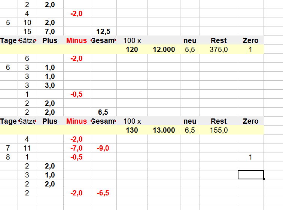Click the Plus cell showing 3,0

(50, 85)
